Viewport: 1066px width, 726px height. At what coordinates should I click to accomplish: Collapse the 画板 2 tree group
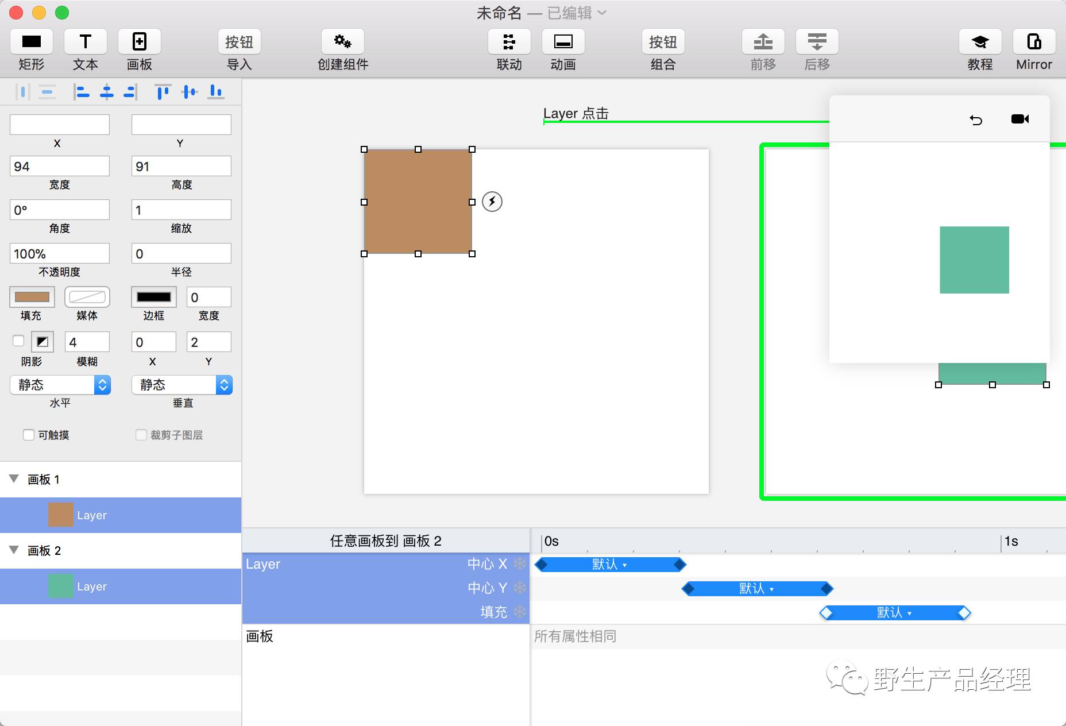[14, 550]
